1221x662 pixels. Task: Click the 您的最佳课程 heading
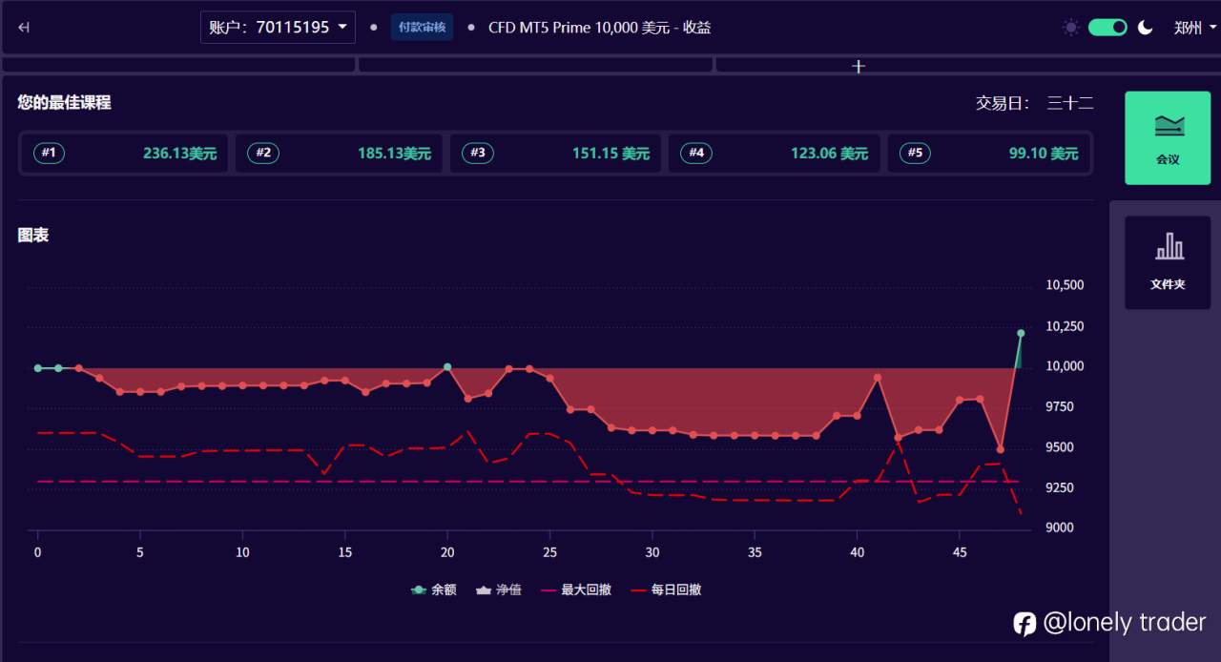[64, 102]
